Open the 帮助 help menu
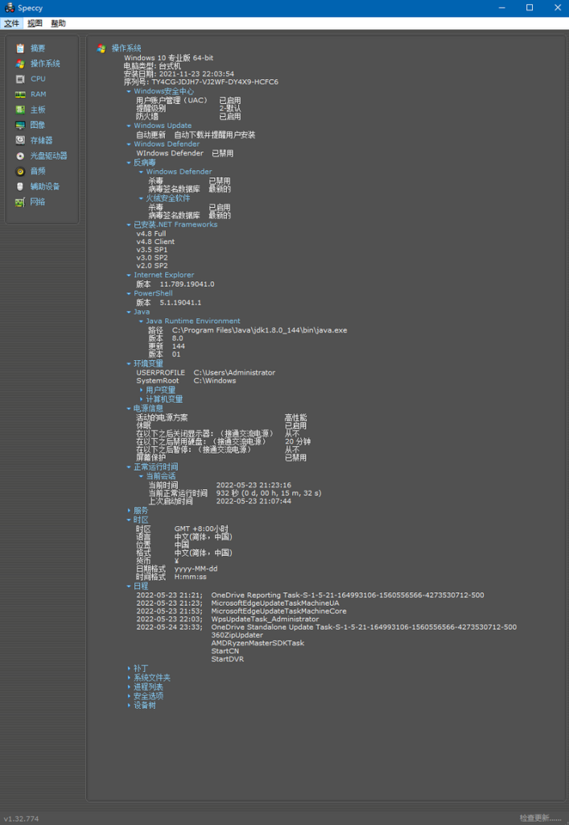This screenshot has width=569, height=825. coord(58,23)
